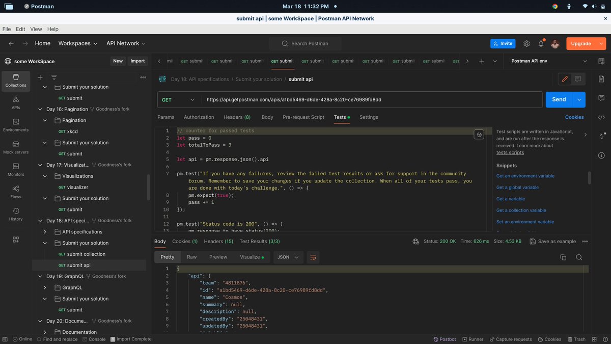Open the History sidebar panel
This screenshot has height=344, width=611.
click(x=16, y=214)
